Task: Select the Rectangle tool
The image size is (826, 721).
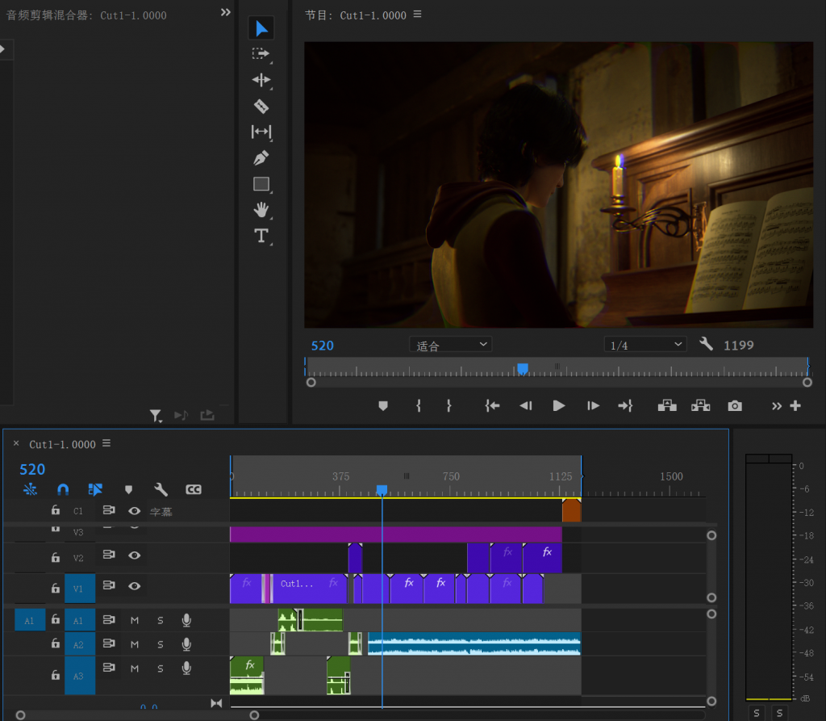Action: [261, 183]
